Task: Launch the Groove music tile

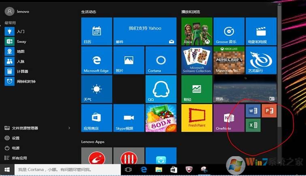Action: point(229,31)
